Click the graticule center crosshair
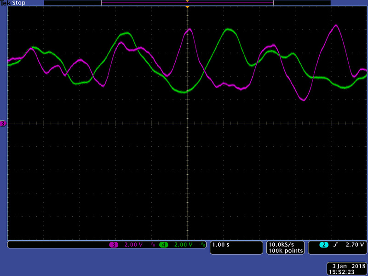 tap(187, 123)
